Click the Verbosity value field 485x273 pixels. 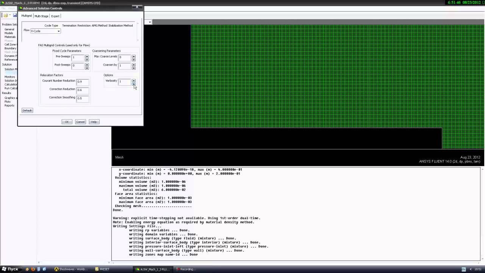(125, 82)
